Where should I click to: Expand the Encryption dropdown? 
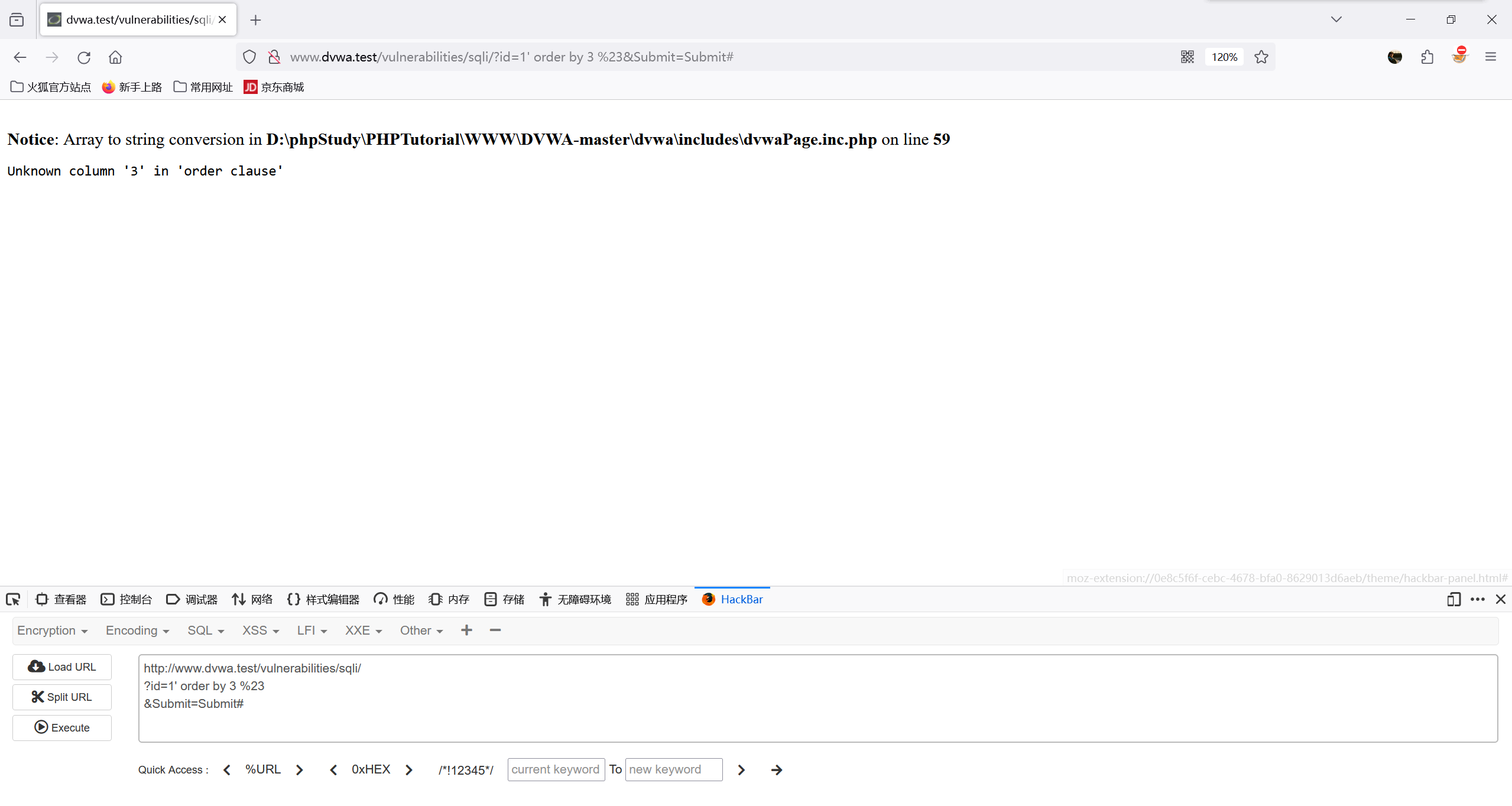click(x=53, y=630)
